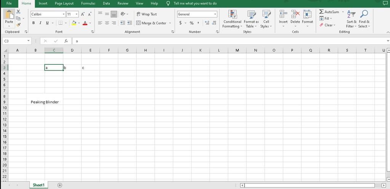Click Tell me what you want to do

tap(195, 3)
